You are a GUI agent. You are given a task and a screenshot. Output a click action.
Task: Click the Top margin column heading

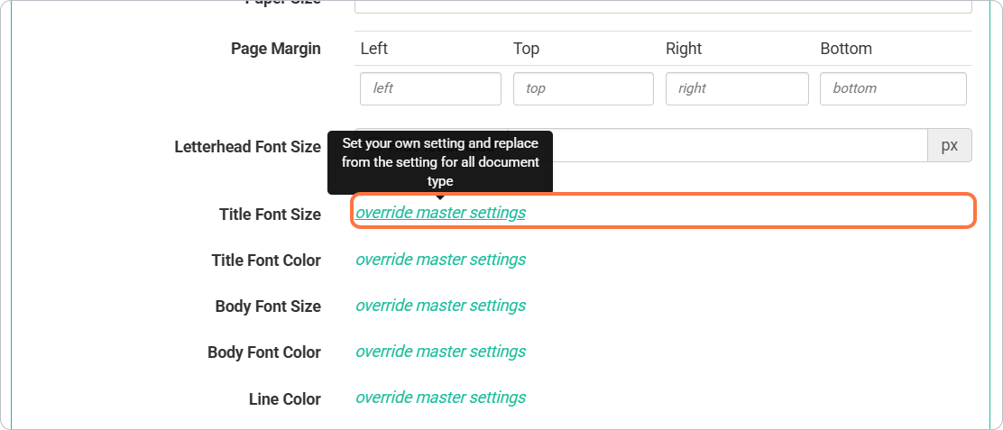[526, 49]
